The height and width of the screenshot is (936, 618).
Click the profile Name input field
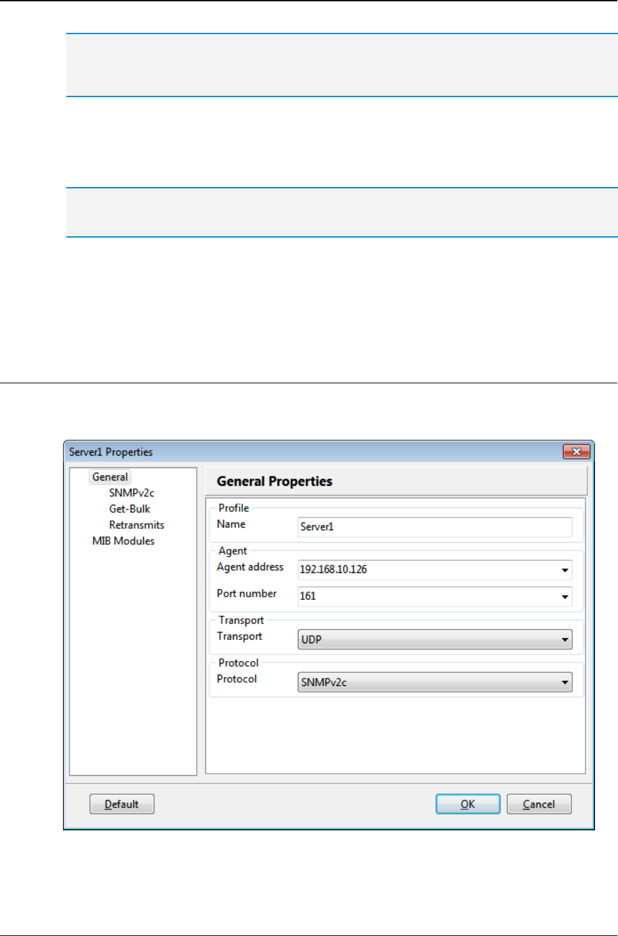[435, 527]
